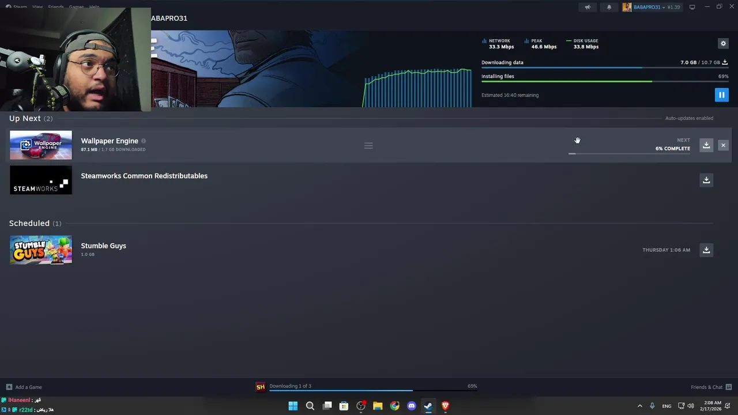
Task: Open Windows Start menu
Action: [293, 406]
